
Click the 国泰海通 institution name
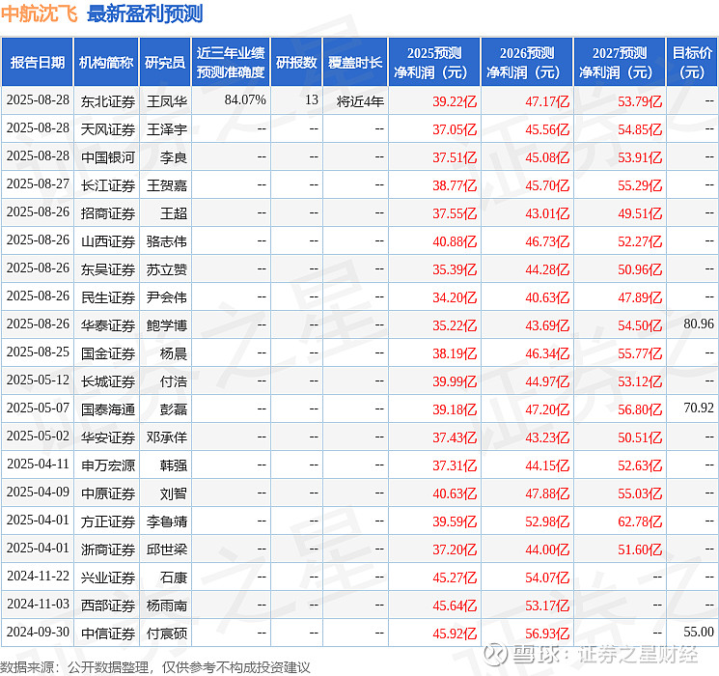click(x=107, y=409)
